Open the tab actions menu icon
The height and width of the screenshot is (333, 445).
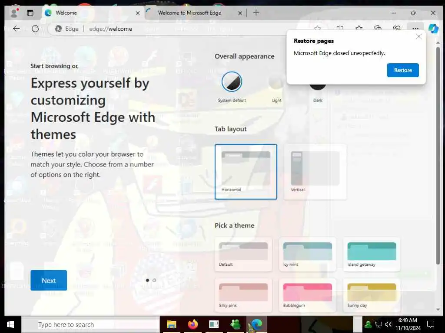(30, 13)
